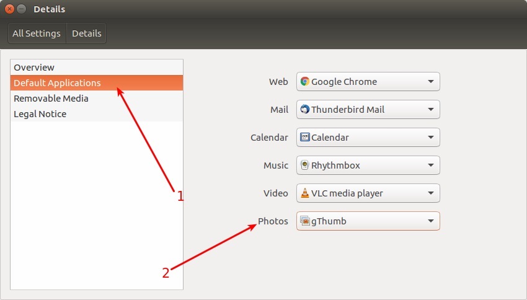Screen dimensions: 527x300
Task: Click the Thunderbird icon in Mail selector
Action: pyautogui.click(x=304, y=109)
